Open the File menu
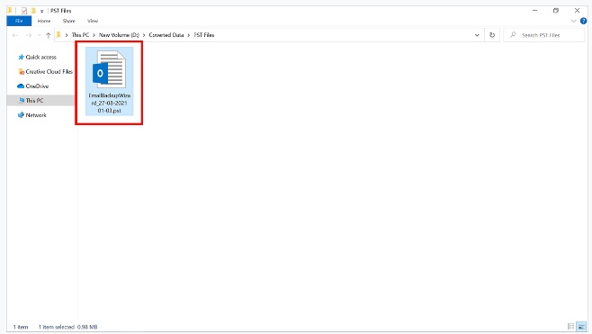This screenshot has width=592, height=334. pos(19,22)
